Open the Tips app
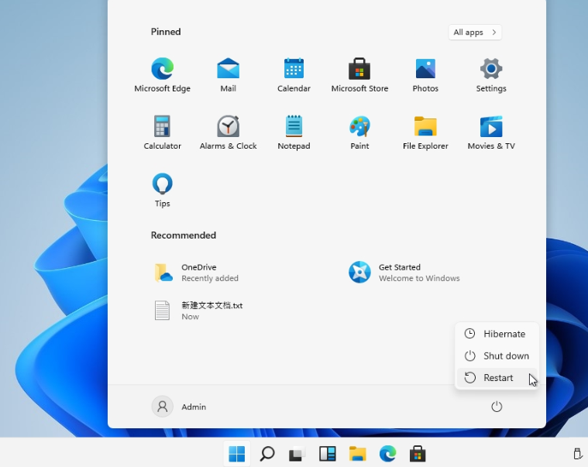The image size is (588, 467). [162, 184]
